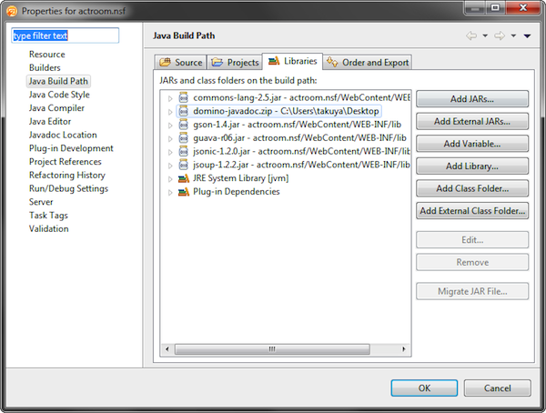Select Run/Debug Settings category
Viewport: 546px width, 413px height.
point(68,188)
